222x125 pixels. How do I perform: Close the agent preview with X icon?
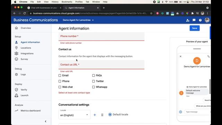180,56
